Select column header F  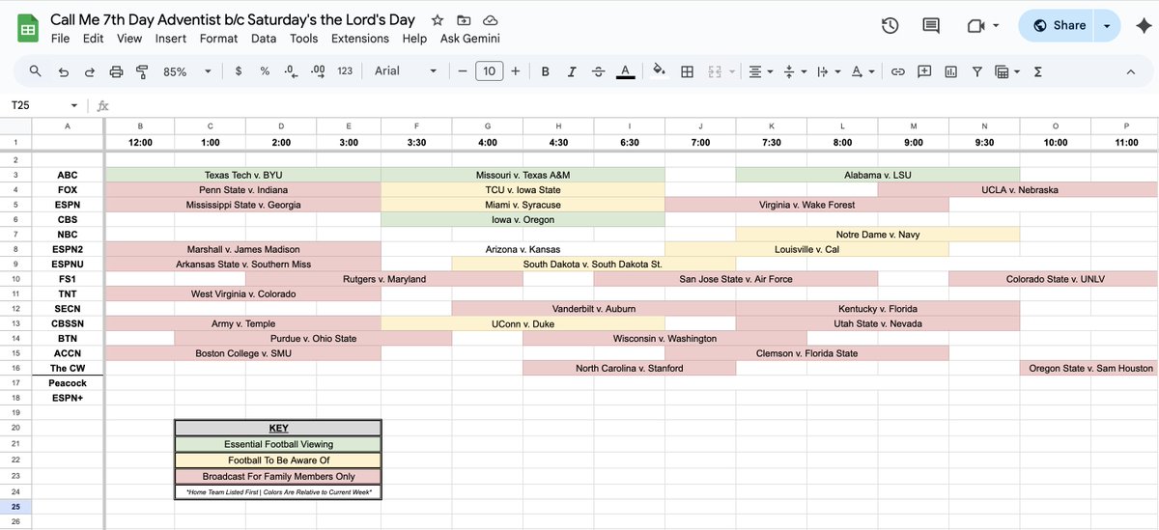416,125
